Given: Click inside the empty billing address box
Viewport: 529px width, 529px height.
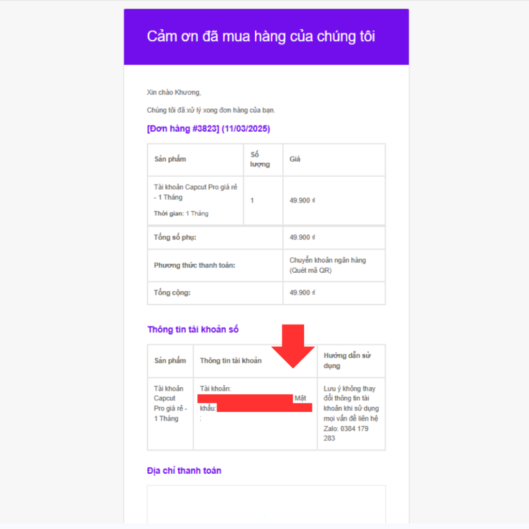Looking at the screenshot, I should tap(266, 504).
